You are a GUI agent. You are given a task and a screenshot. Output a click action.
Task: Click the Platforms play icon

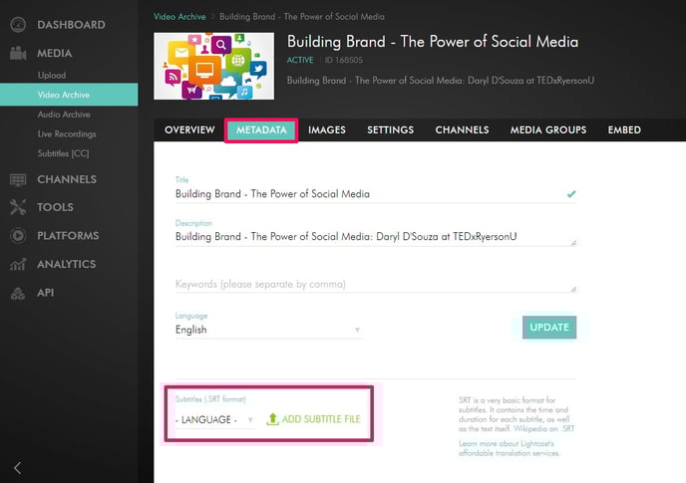(18, 236)
